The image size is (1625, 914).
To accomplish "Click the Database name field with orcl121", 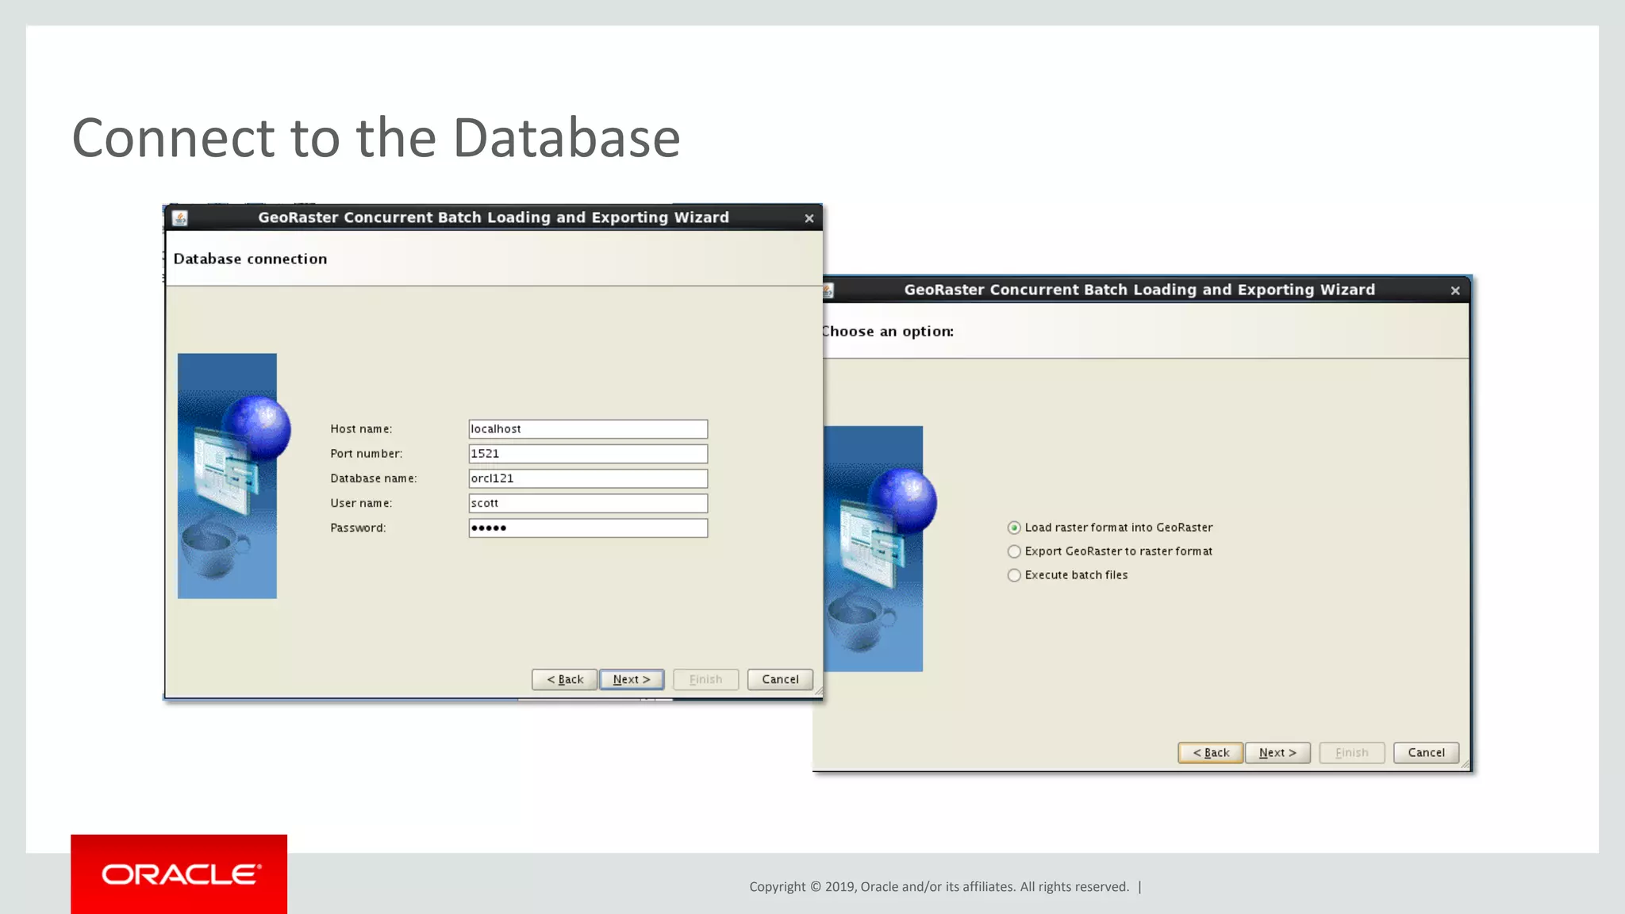I will click(x=588, y=478).
